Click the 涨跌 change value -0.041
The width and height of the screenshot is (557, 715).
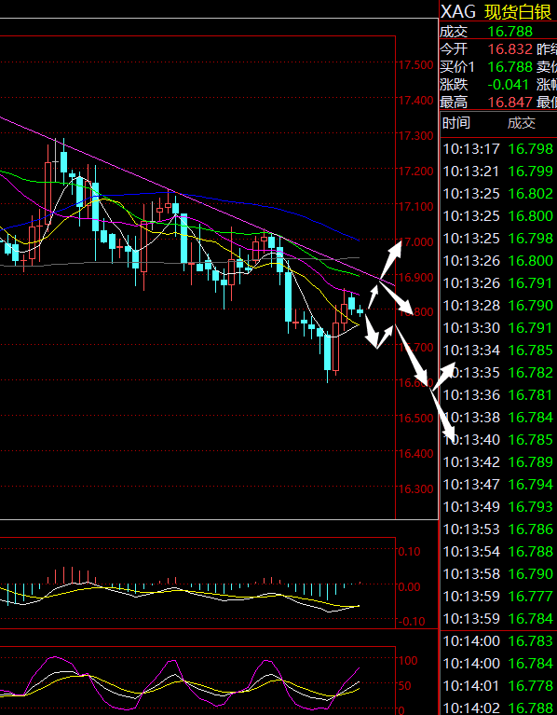point(508,84)
